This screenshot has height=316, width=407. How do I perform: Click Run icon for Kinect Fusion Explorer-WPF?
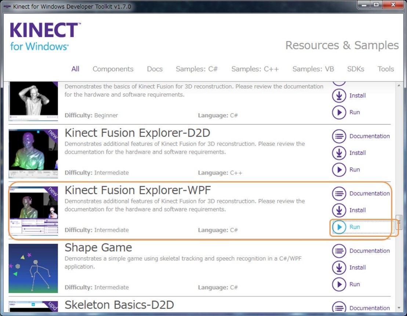tap(339, 227)
